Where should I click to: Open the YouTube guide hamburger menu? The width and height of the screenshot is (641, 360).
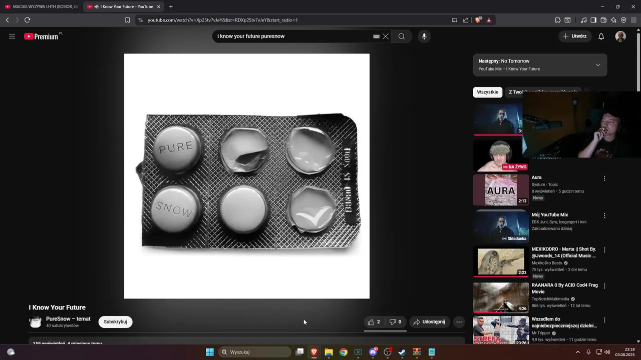coord(12,36)
